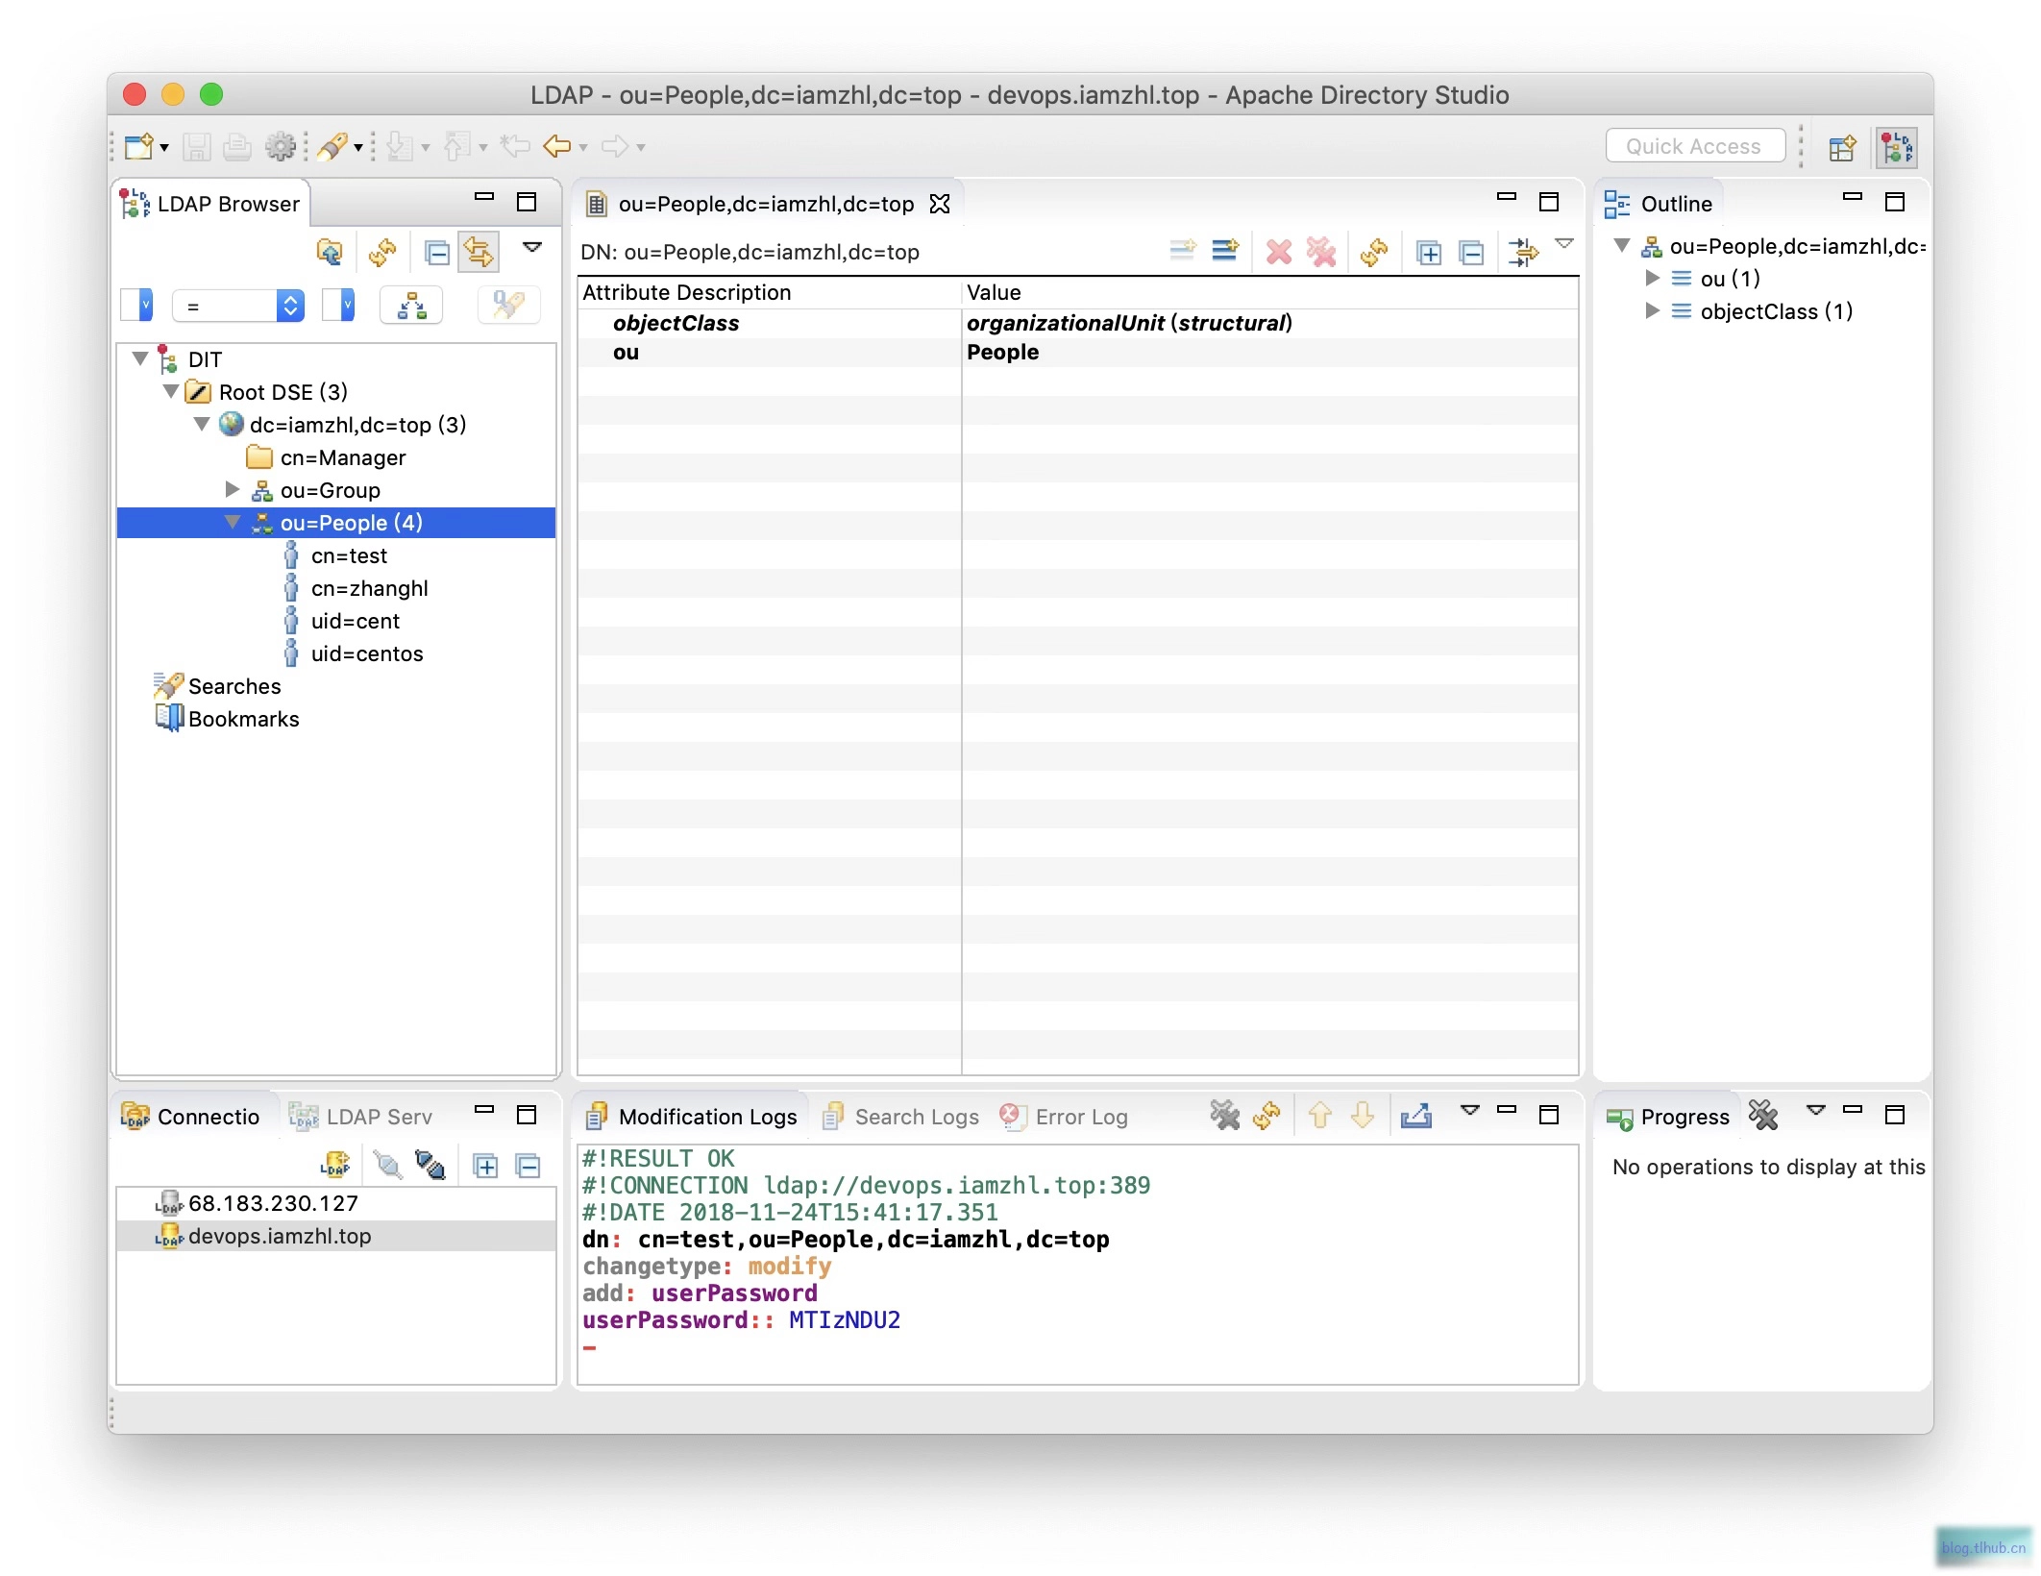Switch to Search Logs tab

[x=901, y=1117]
